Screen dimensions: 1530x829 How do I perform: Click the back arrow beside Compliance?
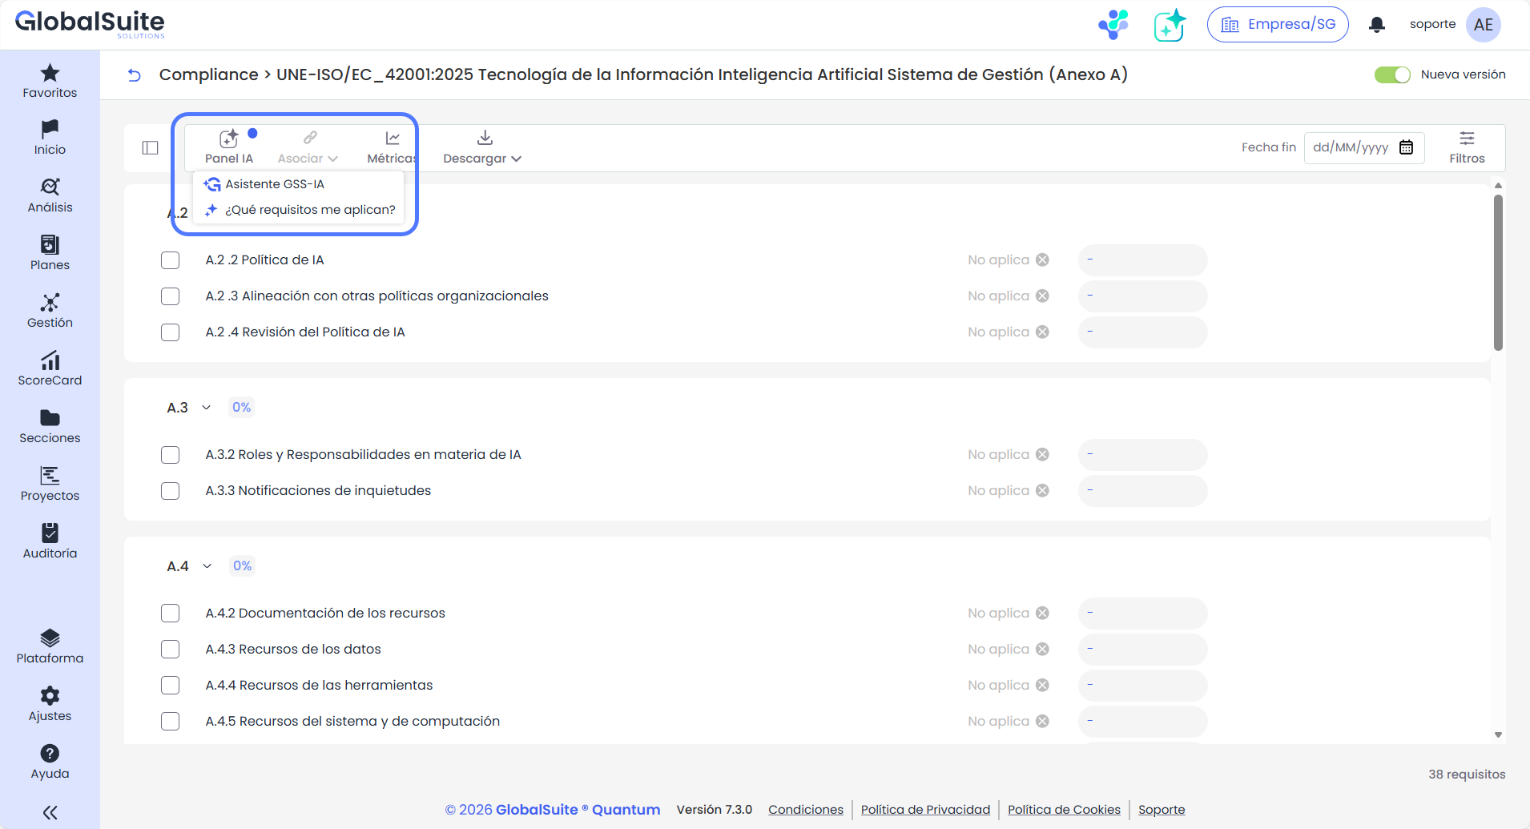tap(135, 75)
